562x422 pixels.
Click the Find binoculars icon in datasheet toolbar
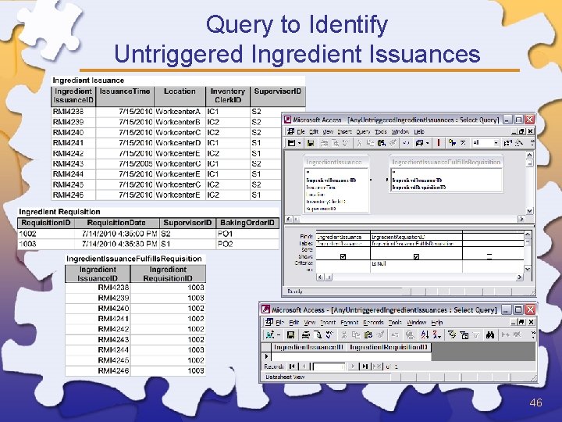tap(490, 334)
